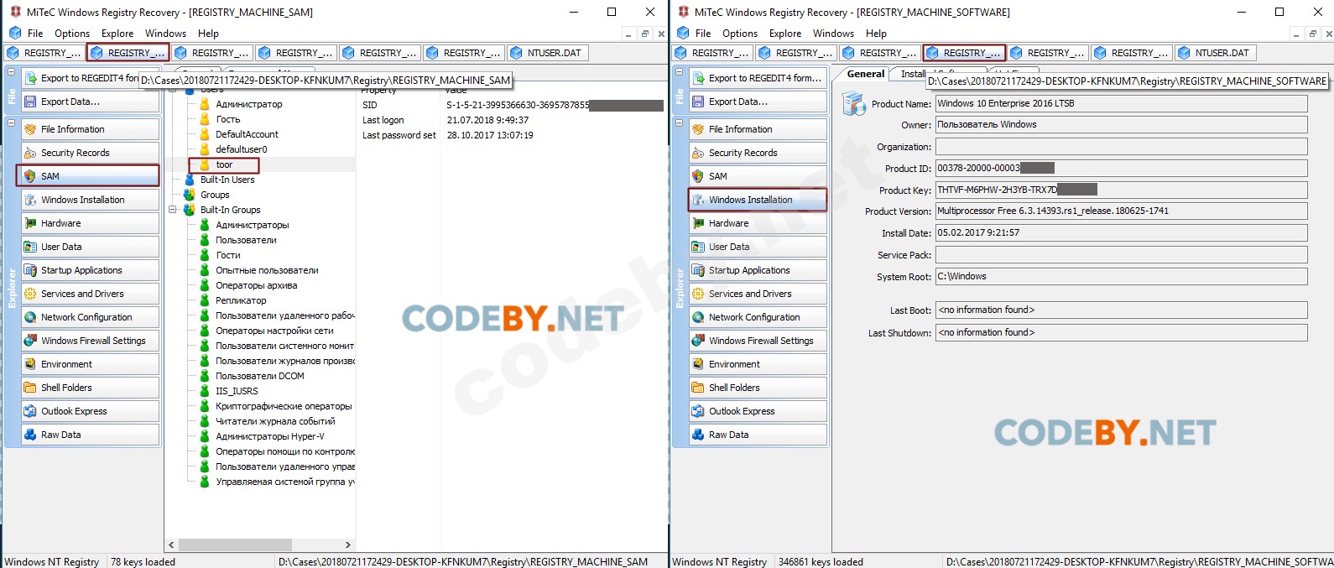Select the IIS_IUSRS group

(x=237, y=391)
